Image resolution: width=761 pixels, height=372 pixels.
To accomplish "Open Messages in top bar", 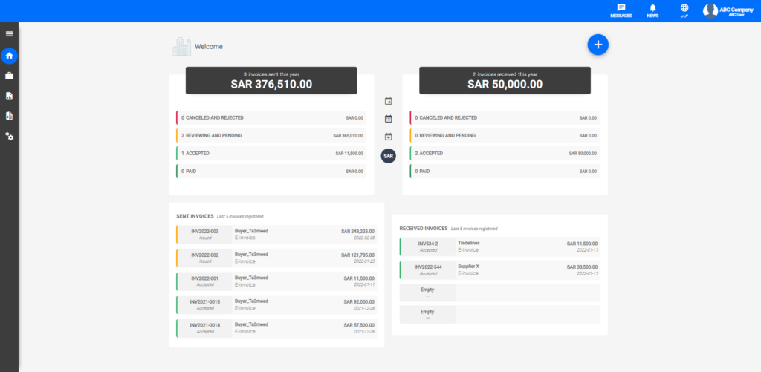I will [621, 10].
